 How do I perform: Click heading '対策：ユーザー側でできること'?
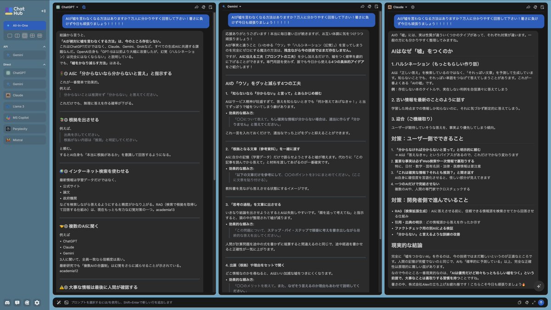pos(427,138)
